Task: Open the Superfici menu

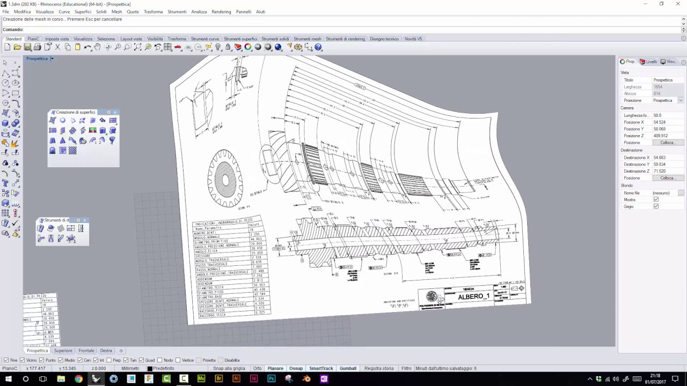Action: (x=83, y=11)
